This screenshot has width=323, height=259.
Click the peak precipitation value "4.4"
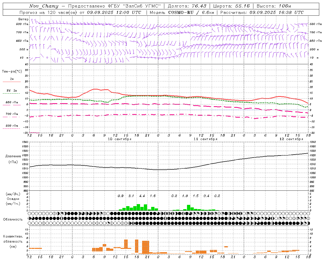pos(142,196)
